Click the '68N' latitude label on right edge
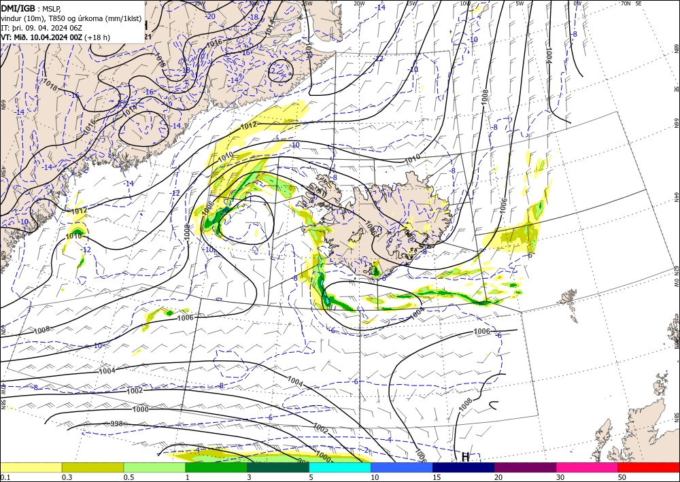Screen dimensions: 680x482 pyautogui.click(x=676, y=48)
